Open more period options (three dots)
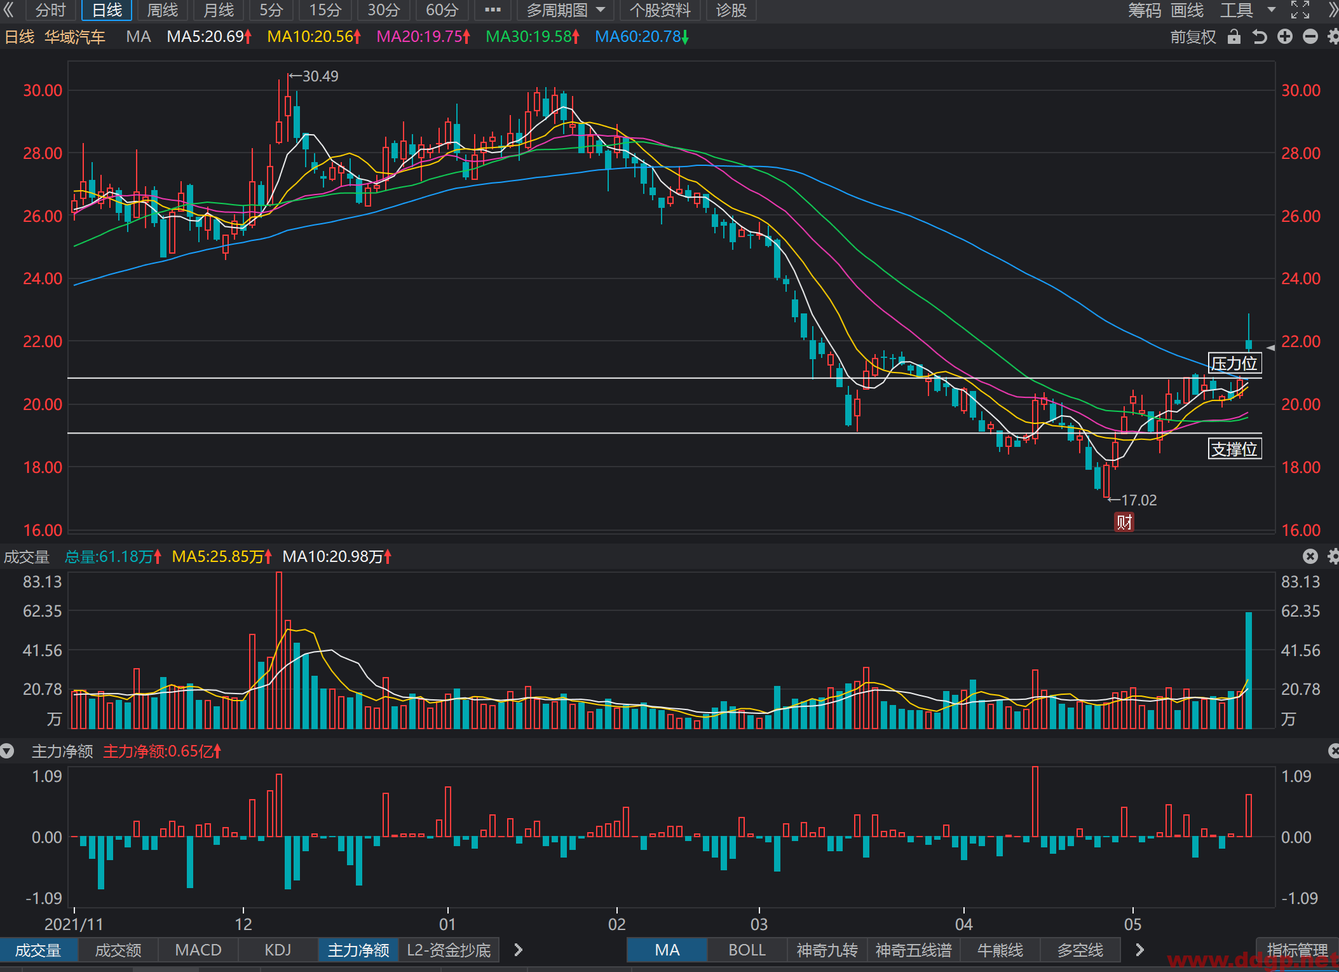The height and width of the screenshot is (972, 1339). tap(493, 10)
